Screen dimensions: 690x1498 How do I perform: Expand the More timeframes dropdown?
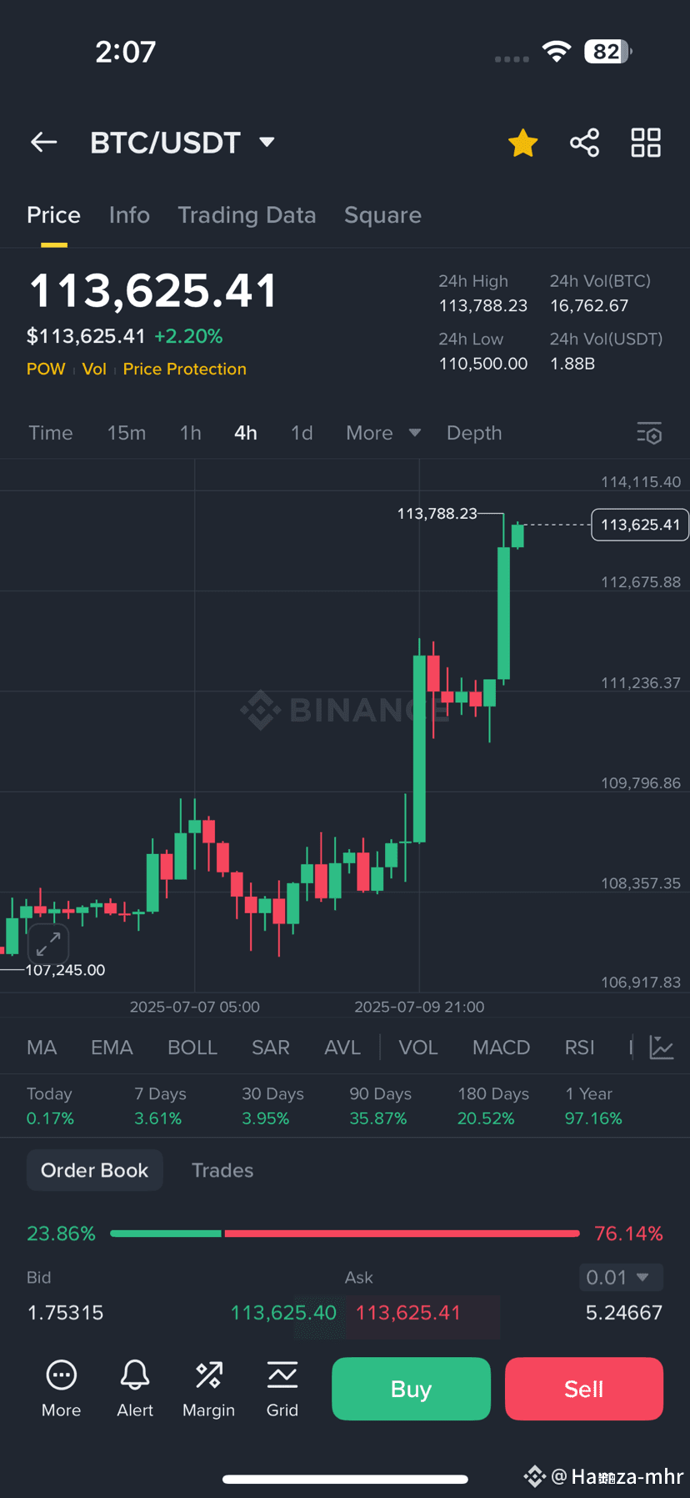tap(383, 433)
